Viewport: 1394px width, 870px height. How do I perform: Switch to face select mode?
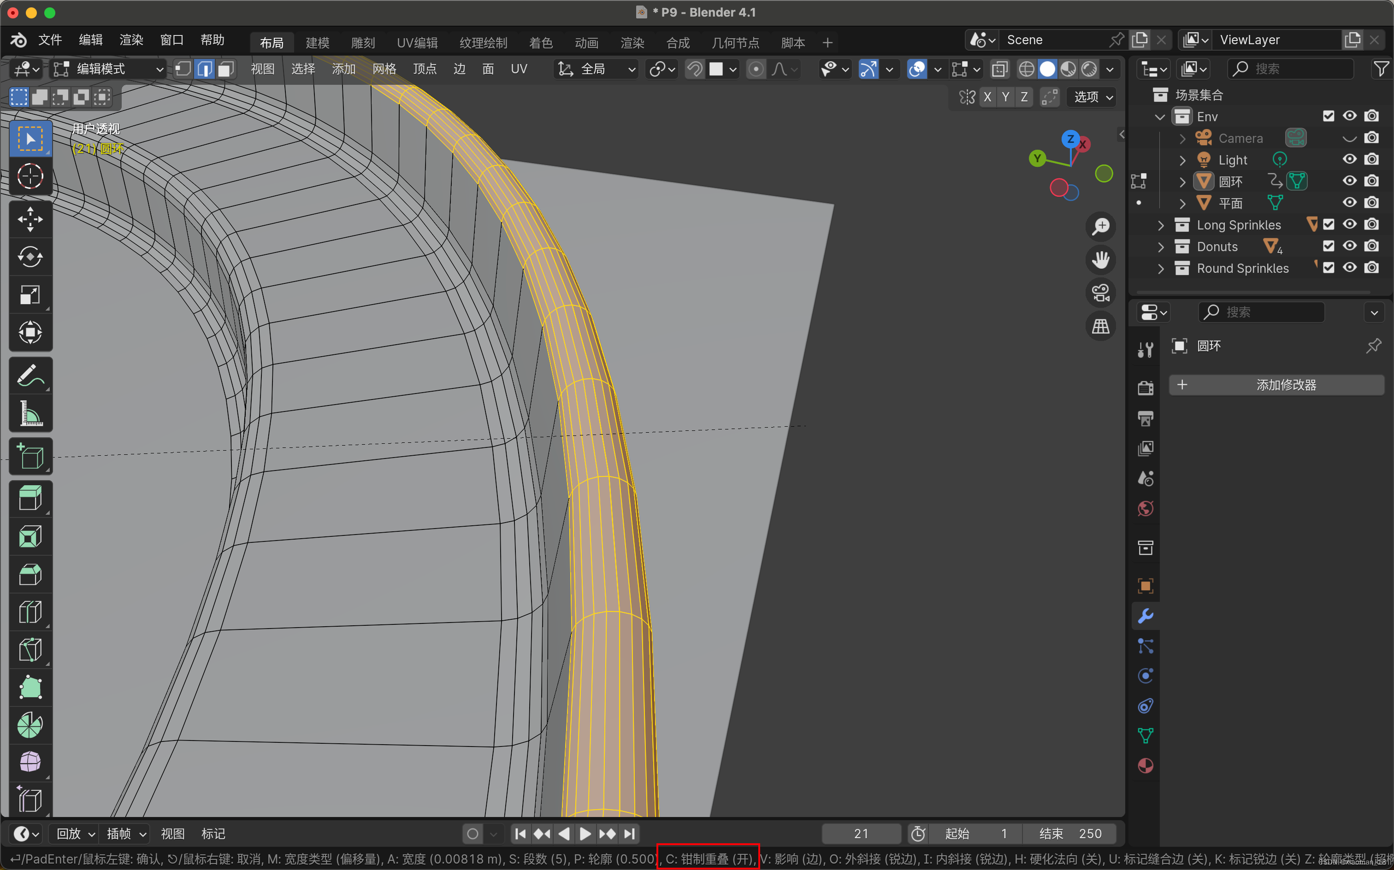tap(225, 69)
